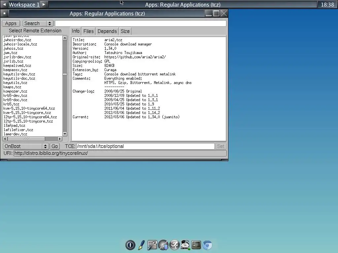Click the Title value aria2.tcz in Info
Screen dimensions: 338x253
[114, 40]
